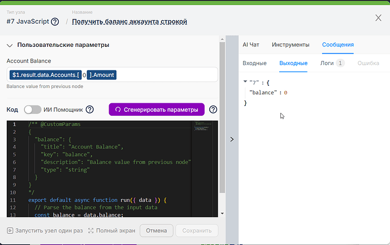Open help beside Сгенерировать параметры button
This screenshot has width=390, height=245.
point(213,110)
